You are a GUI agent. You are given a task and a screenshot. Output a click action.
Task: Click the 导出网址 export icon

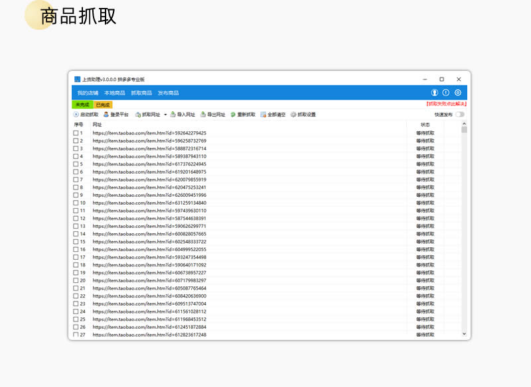click(203, 115)
